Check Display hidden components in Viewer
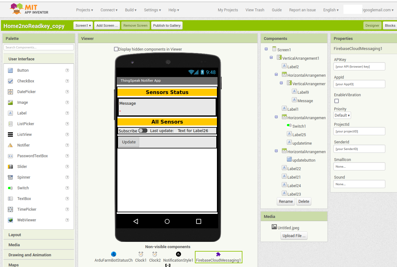 (116, 49)
